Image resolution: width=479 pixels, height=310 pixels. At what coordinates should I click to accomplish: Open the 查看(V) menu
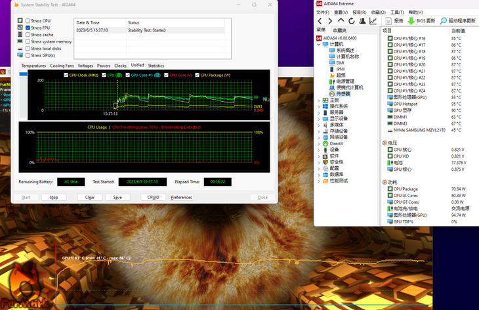(341, 12)
